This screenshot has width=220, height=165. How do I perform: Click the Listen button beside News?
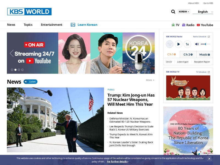pyautogui.click(x=31, y=82)
